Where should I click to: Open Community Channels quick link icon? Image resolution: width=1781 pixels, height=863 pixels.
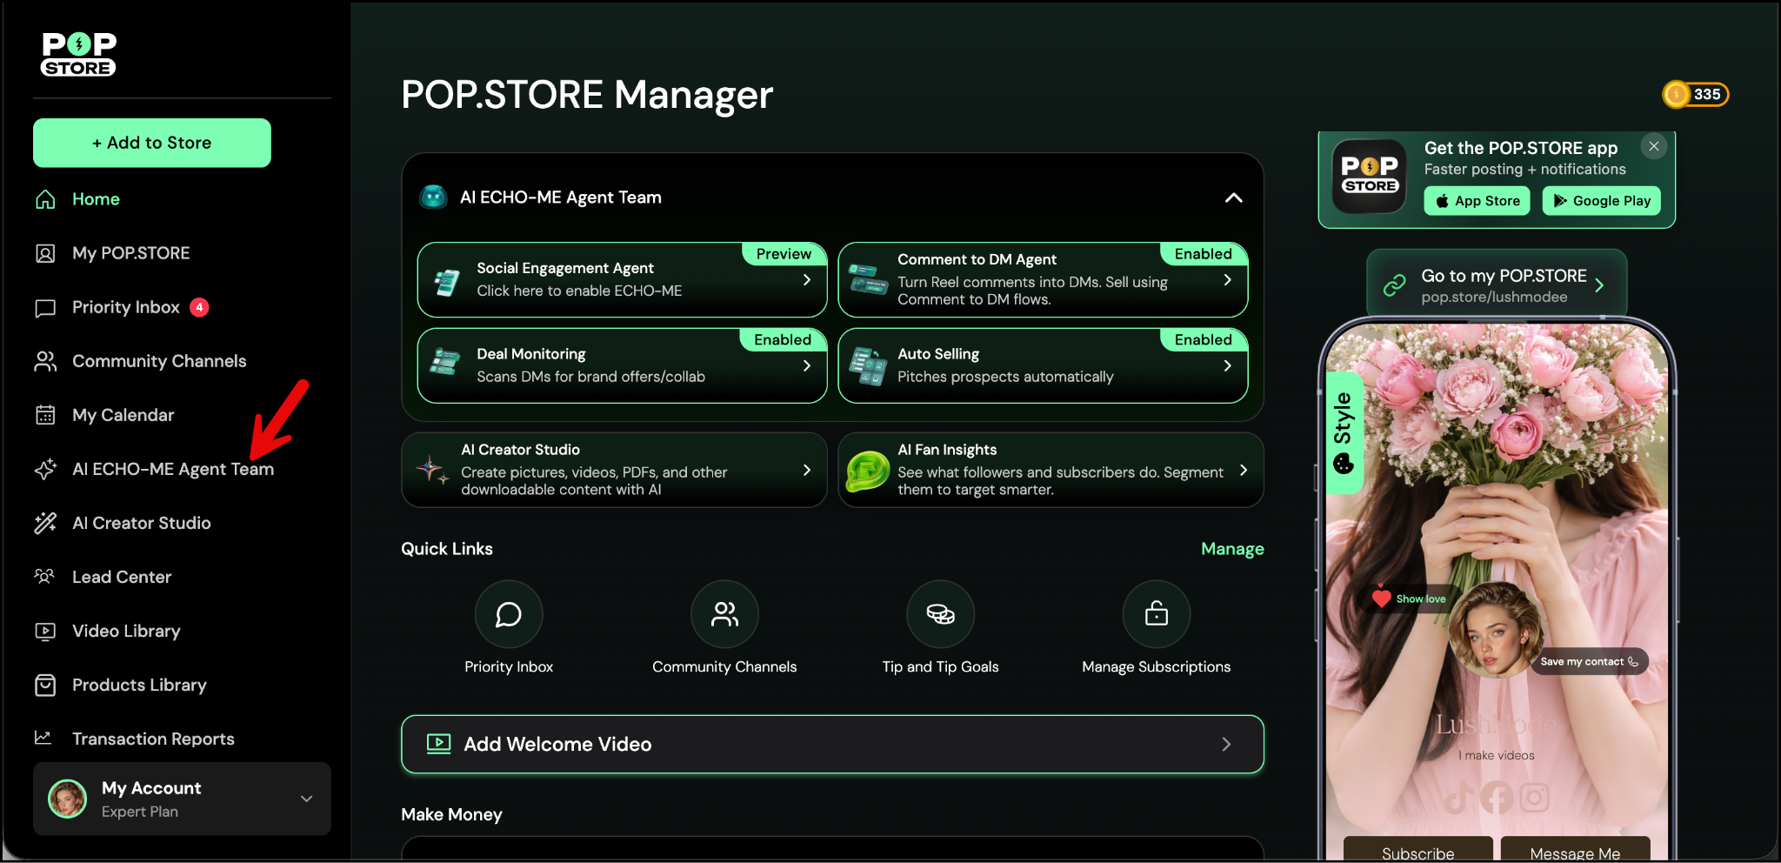(724, 614)
